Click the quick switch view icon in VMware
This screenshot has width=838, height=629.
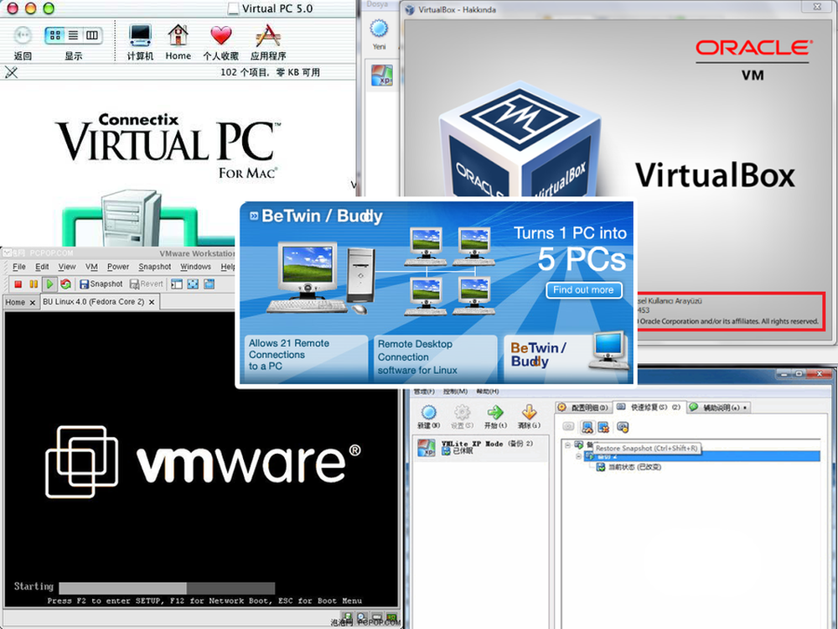click(209, 284)
